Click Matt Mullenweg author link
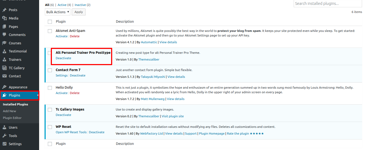Image resolution: width=367 pixels, height=150 pixels. (153, 99)
